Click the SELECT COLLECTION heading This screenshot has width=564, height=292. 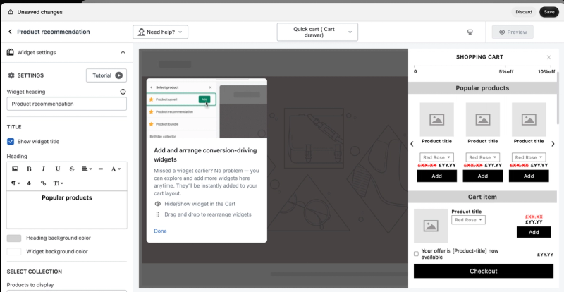coord(35,272)
